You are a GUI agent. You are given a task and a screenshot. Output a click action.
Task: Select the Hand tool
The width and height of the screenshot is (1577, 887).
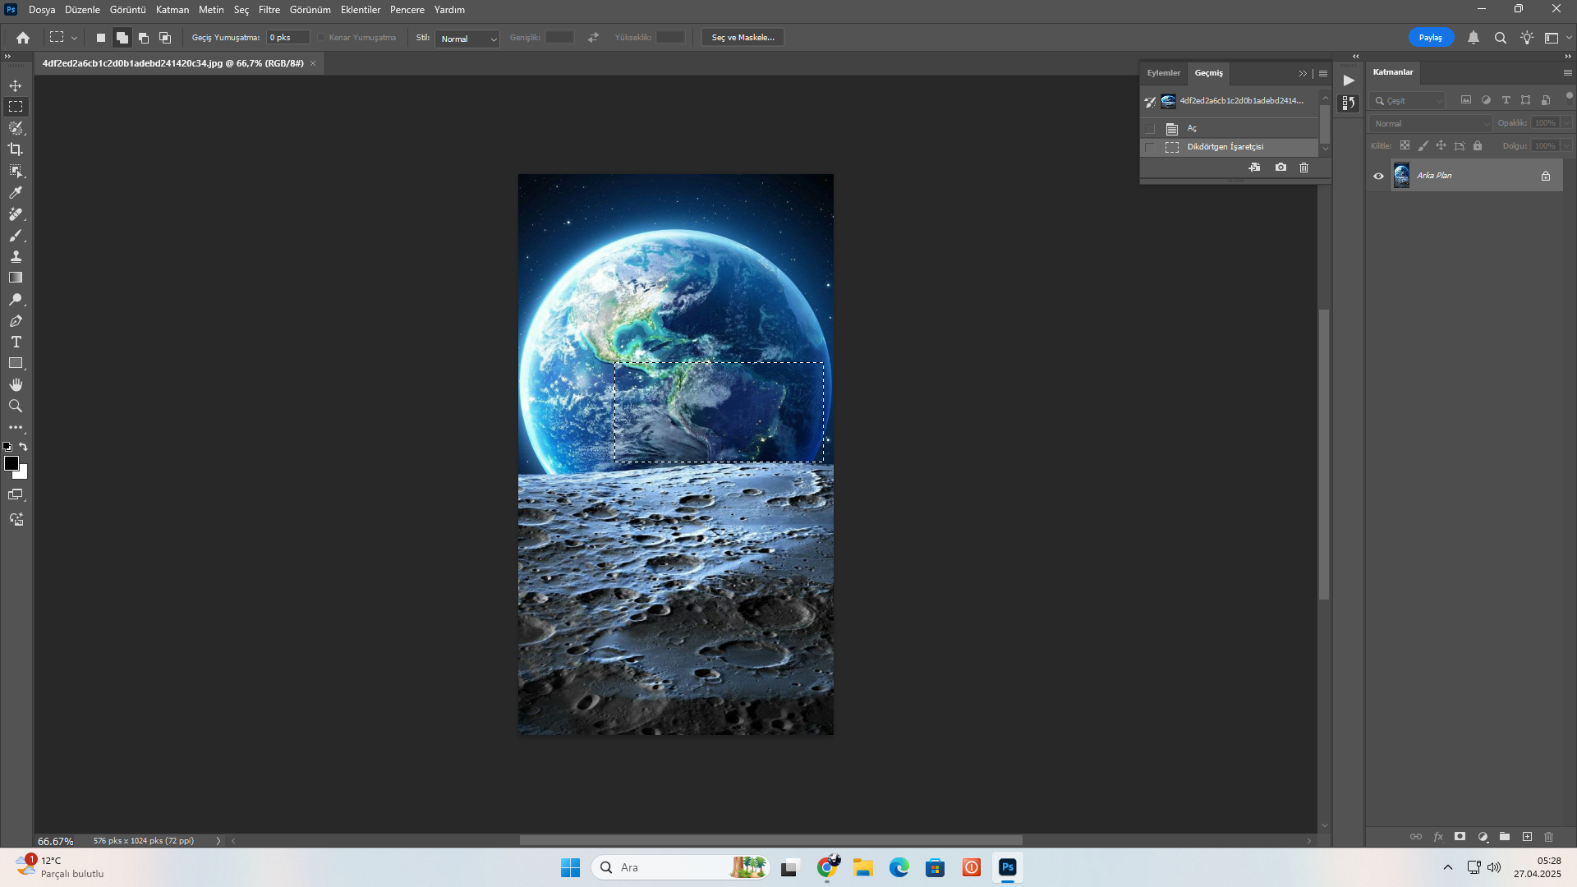(16, 384)
